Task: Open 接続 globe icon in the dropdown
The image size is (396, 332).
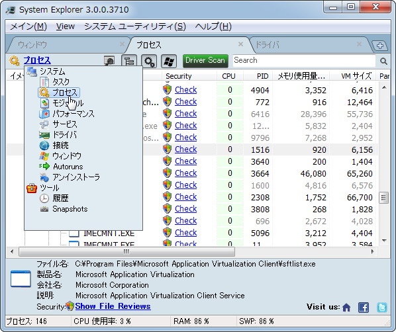Action: pyautogui.click(x=44, y=145)
